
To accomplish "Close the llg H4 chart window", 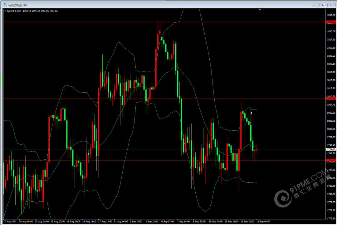I will pyautogui.click(x=332, y=5).
